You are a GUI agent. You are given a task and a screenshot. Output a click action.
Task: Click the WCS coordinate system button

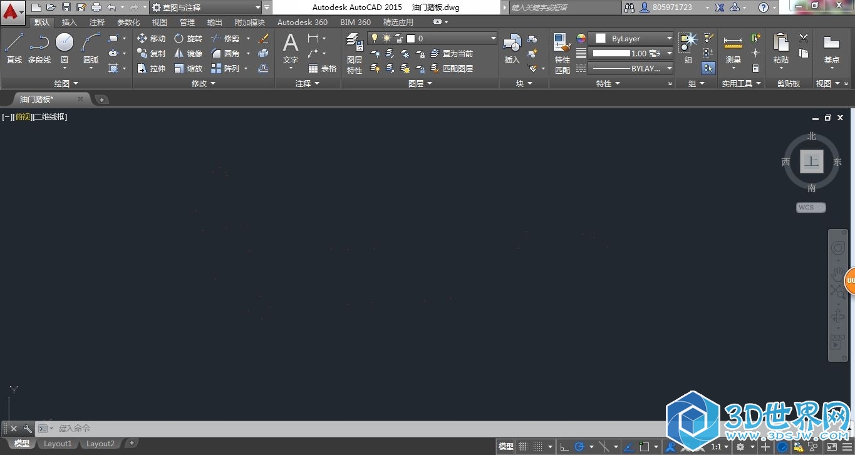tap(811, 207)
